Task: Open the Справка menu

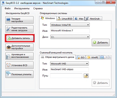Action: tap(38, 9)
